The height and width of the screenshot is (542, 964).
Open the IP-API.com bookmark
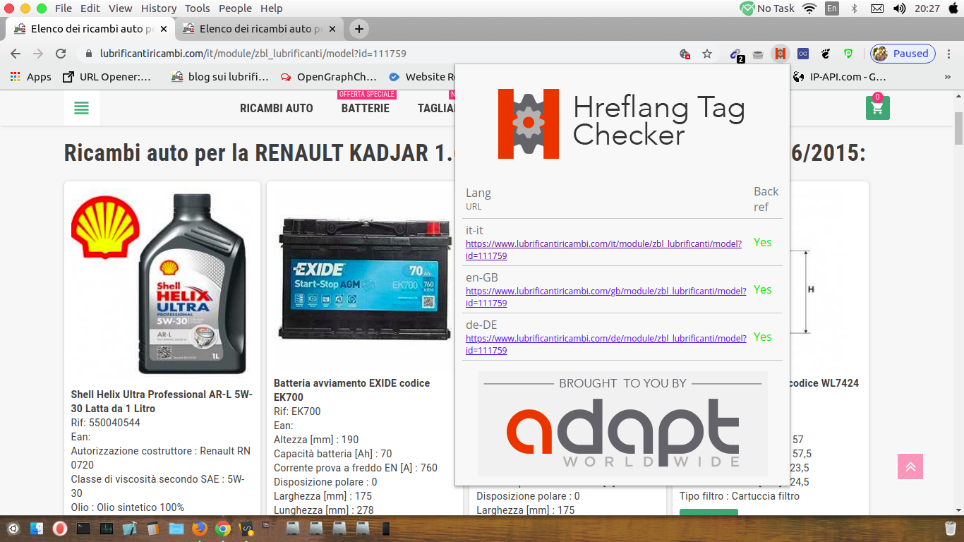pyautogui.click(x=840, y=77)
